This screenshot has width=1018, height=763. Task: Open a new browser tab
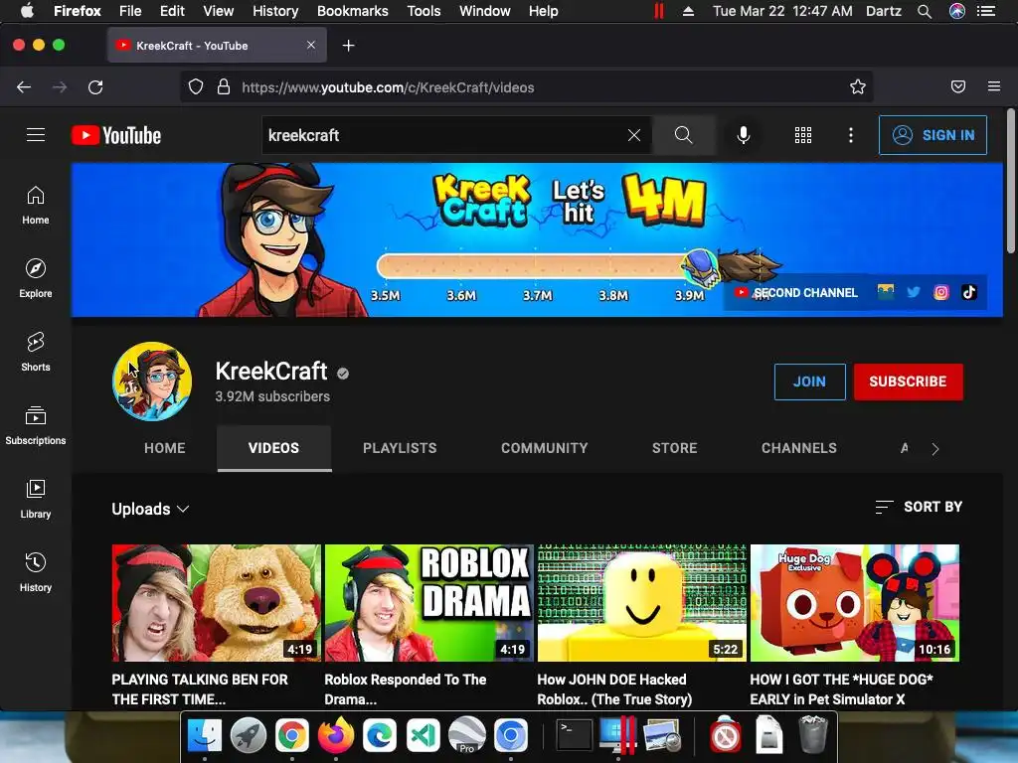tap(349, 46)
